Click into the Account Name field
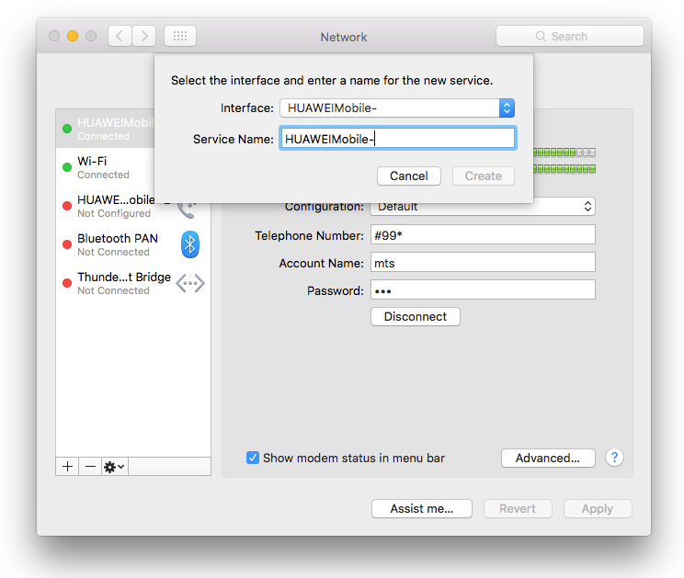 (x=483, y=263)
